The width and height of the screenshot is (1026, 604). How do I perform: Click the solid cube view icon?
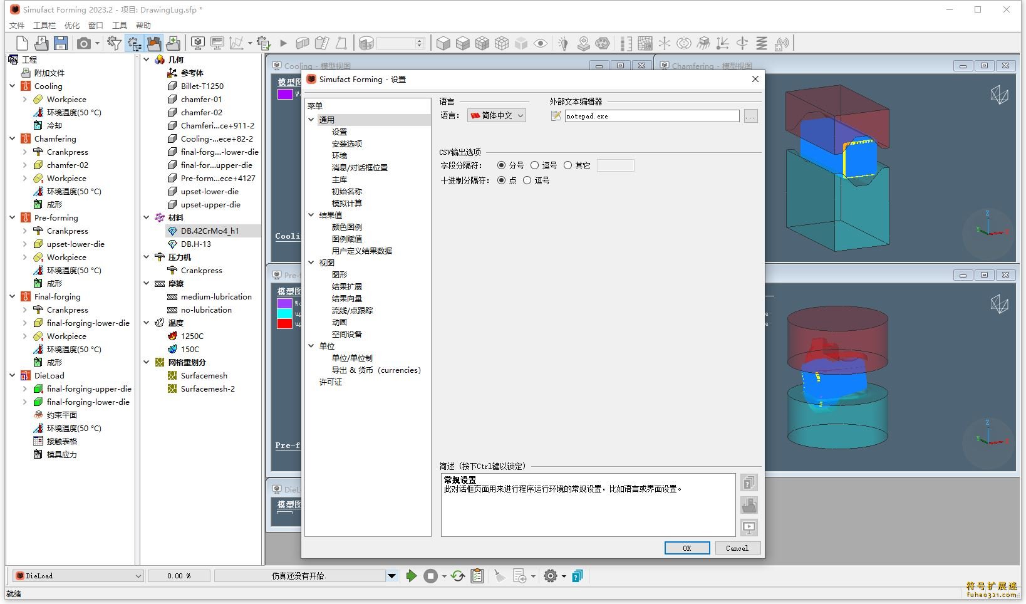(443, 43)
